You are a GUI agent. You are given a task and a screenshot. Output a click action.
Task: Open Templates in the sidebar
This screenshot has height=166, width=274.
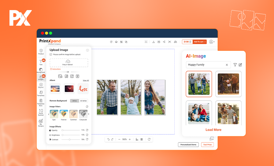(x=41, y=94)
